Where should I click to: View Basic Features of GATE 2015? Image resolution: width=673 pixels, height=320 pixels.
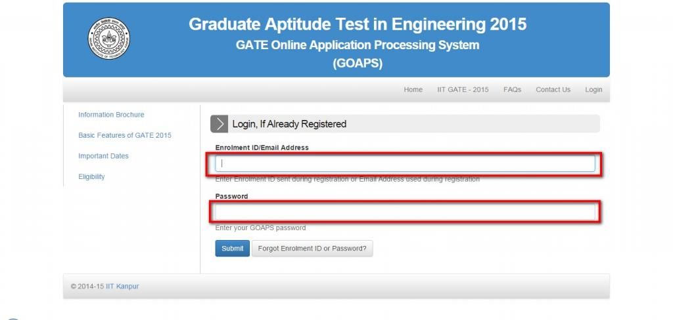(124, 135)
